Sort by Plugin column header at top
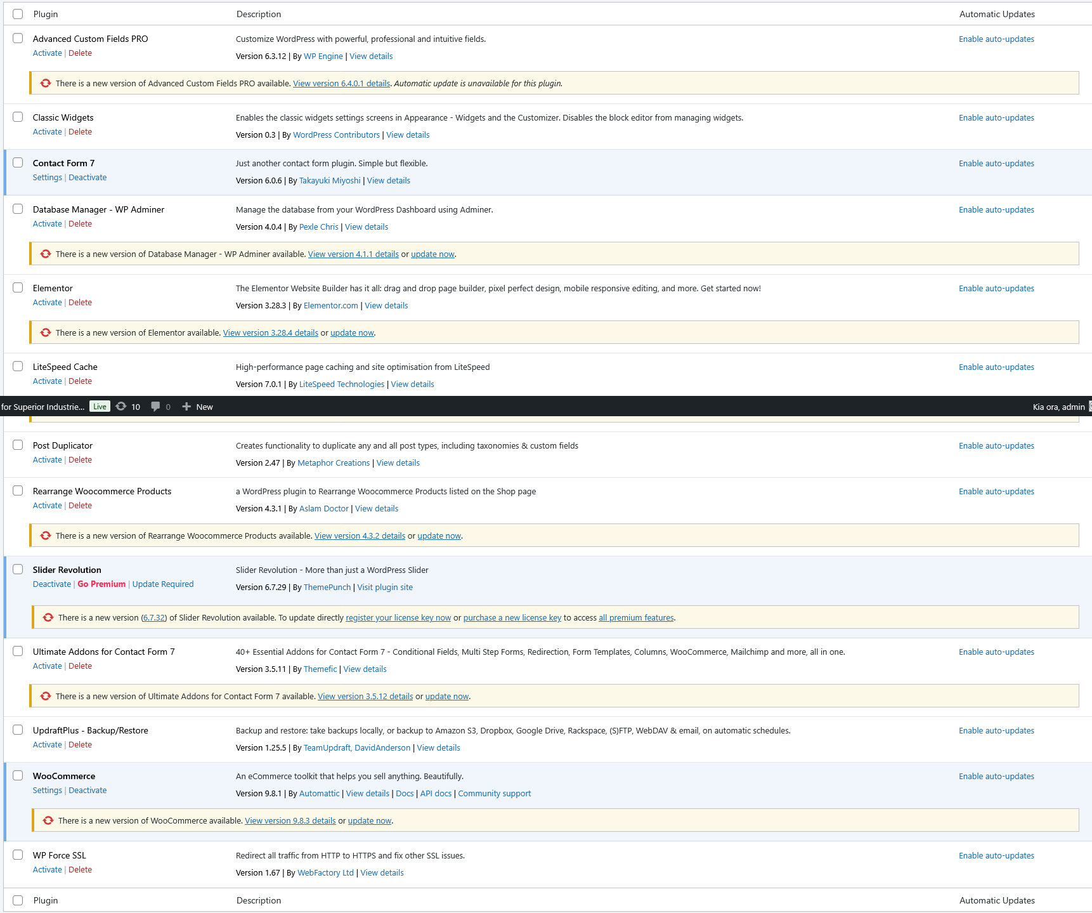This screenshot has height=913, width=1092. pos(46,14)
